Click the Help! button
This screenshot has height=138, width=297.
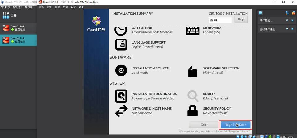coord(241,19)
